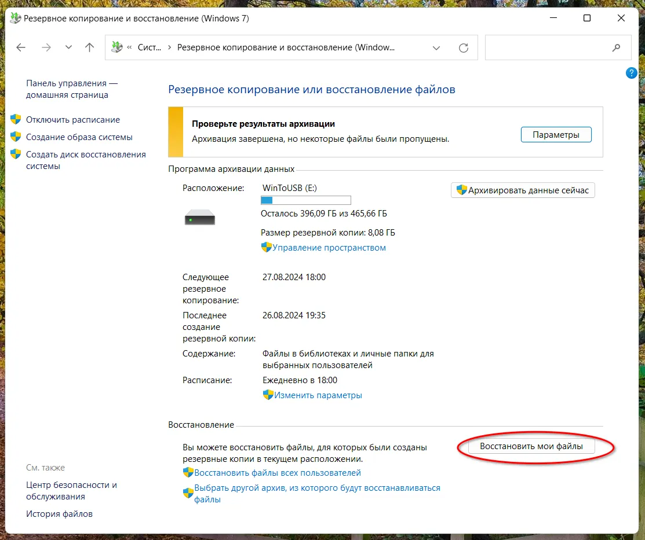Screen dimensions: 645x540
Task: Open the chevron after the «Сист...» breadcrumb
Action: 169,48
